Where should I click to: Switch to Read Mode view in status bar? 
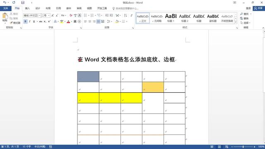click(212, 147)
